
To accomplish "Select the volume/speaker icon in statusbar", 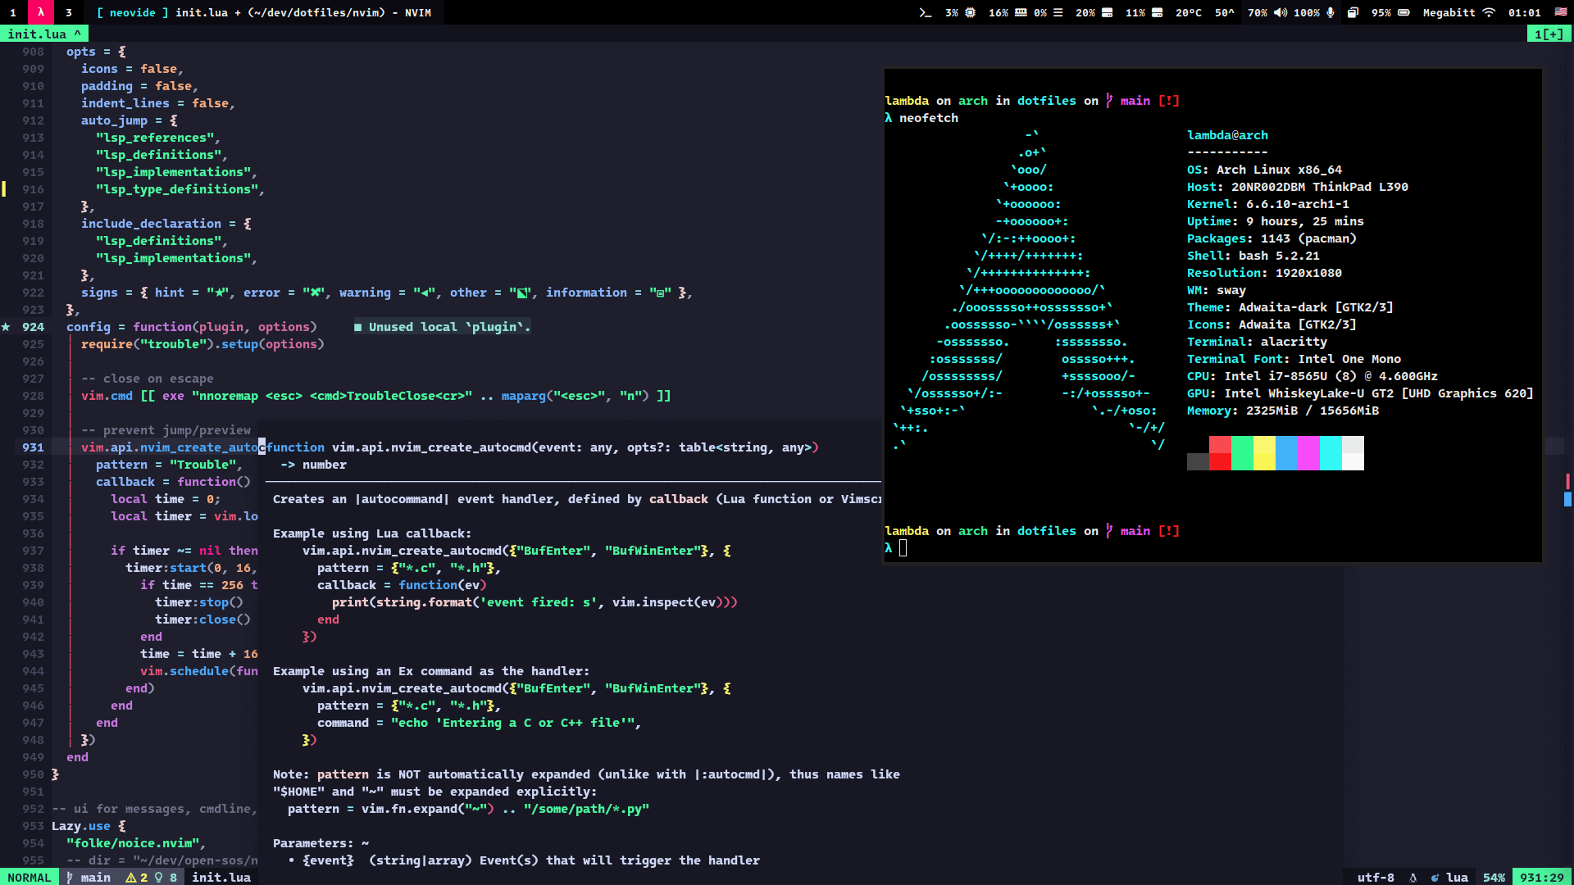I will (1281, 12).
